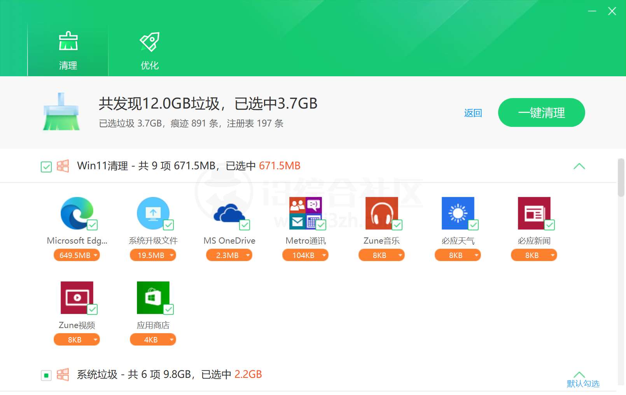
Task: Close the cleaner window
Action: tap(612, 11)
